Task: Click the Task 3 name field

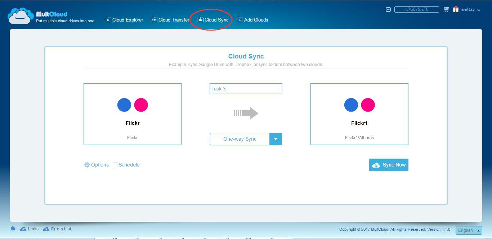Action: click(x=246, y=89)
